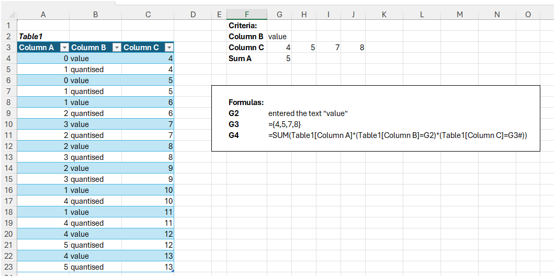Open the Column B filter dropdown

(x=117, y=48)
